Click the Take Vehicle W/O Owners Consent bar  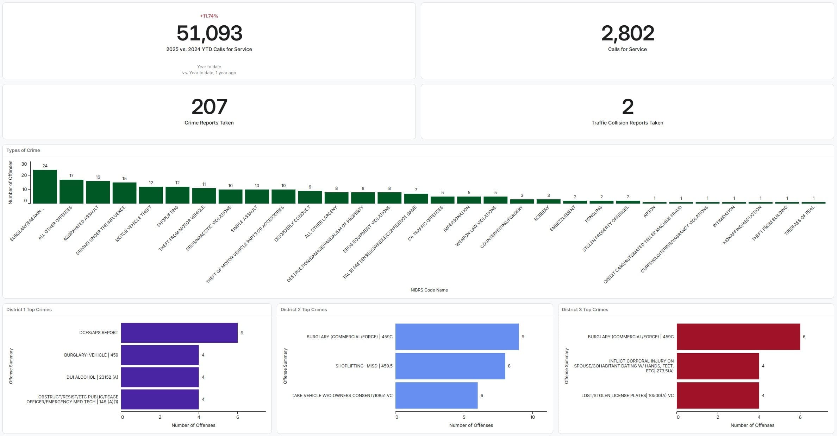click(436, 395)
